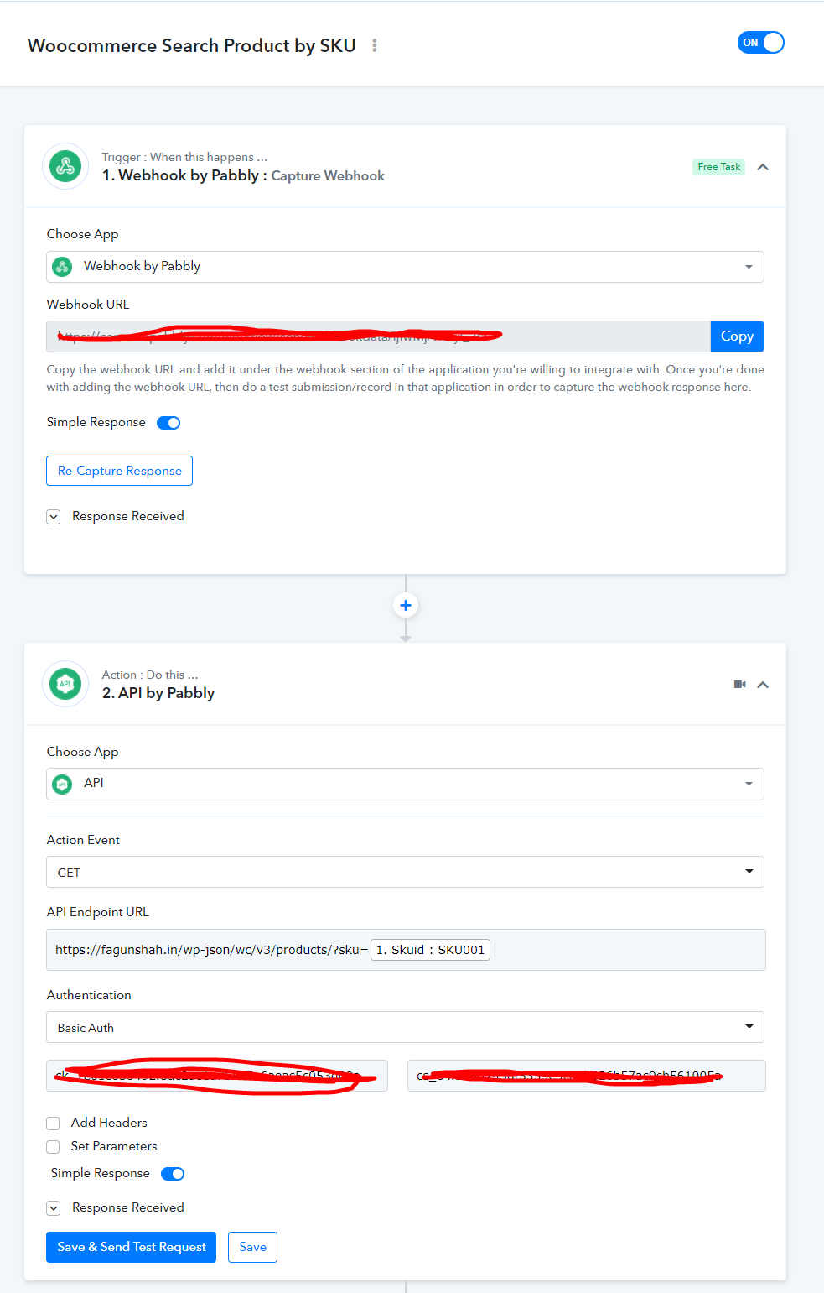Expand Response Received in API step
Screen dimensions: 824x1293
54,1208
